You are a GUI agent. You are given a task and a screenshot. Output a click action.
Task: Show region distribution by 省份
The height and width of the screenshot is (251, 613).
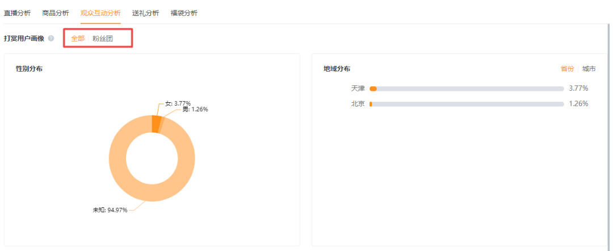pyautogui.click(x=567, y=69)
